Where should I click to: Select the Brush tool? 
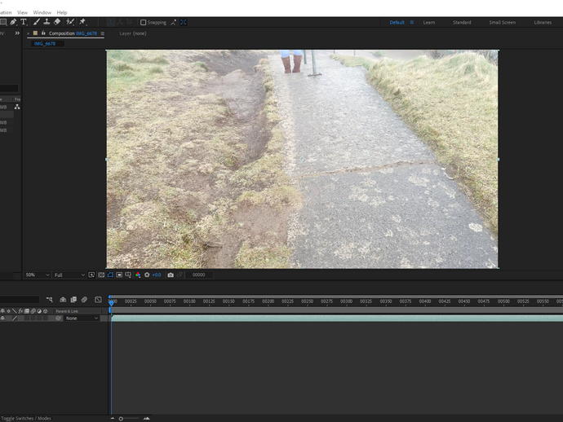pos(36,22)
